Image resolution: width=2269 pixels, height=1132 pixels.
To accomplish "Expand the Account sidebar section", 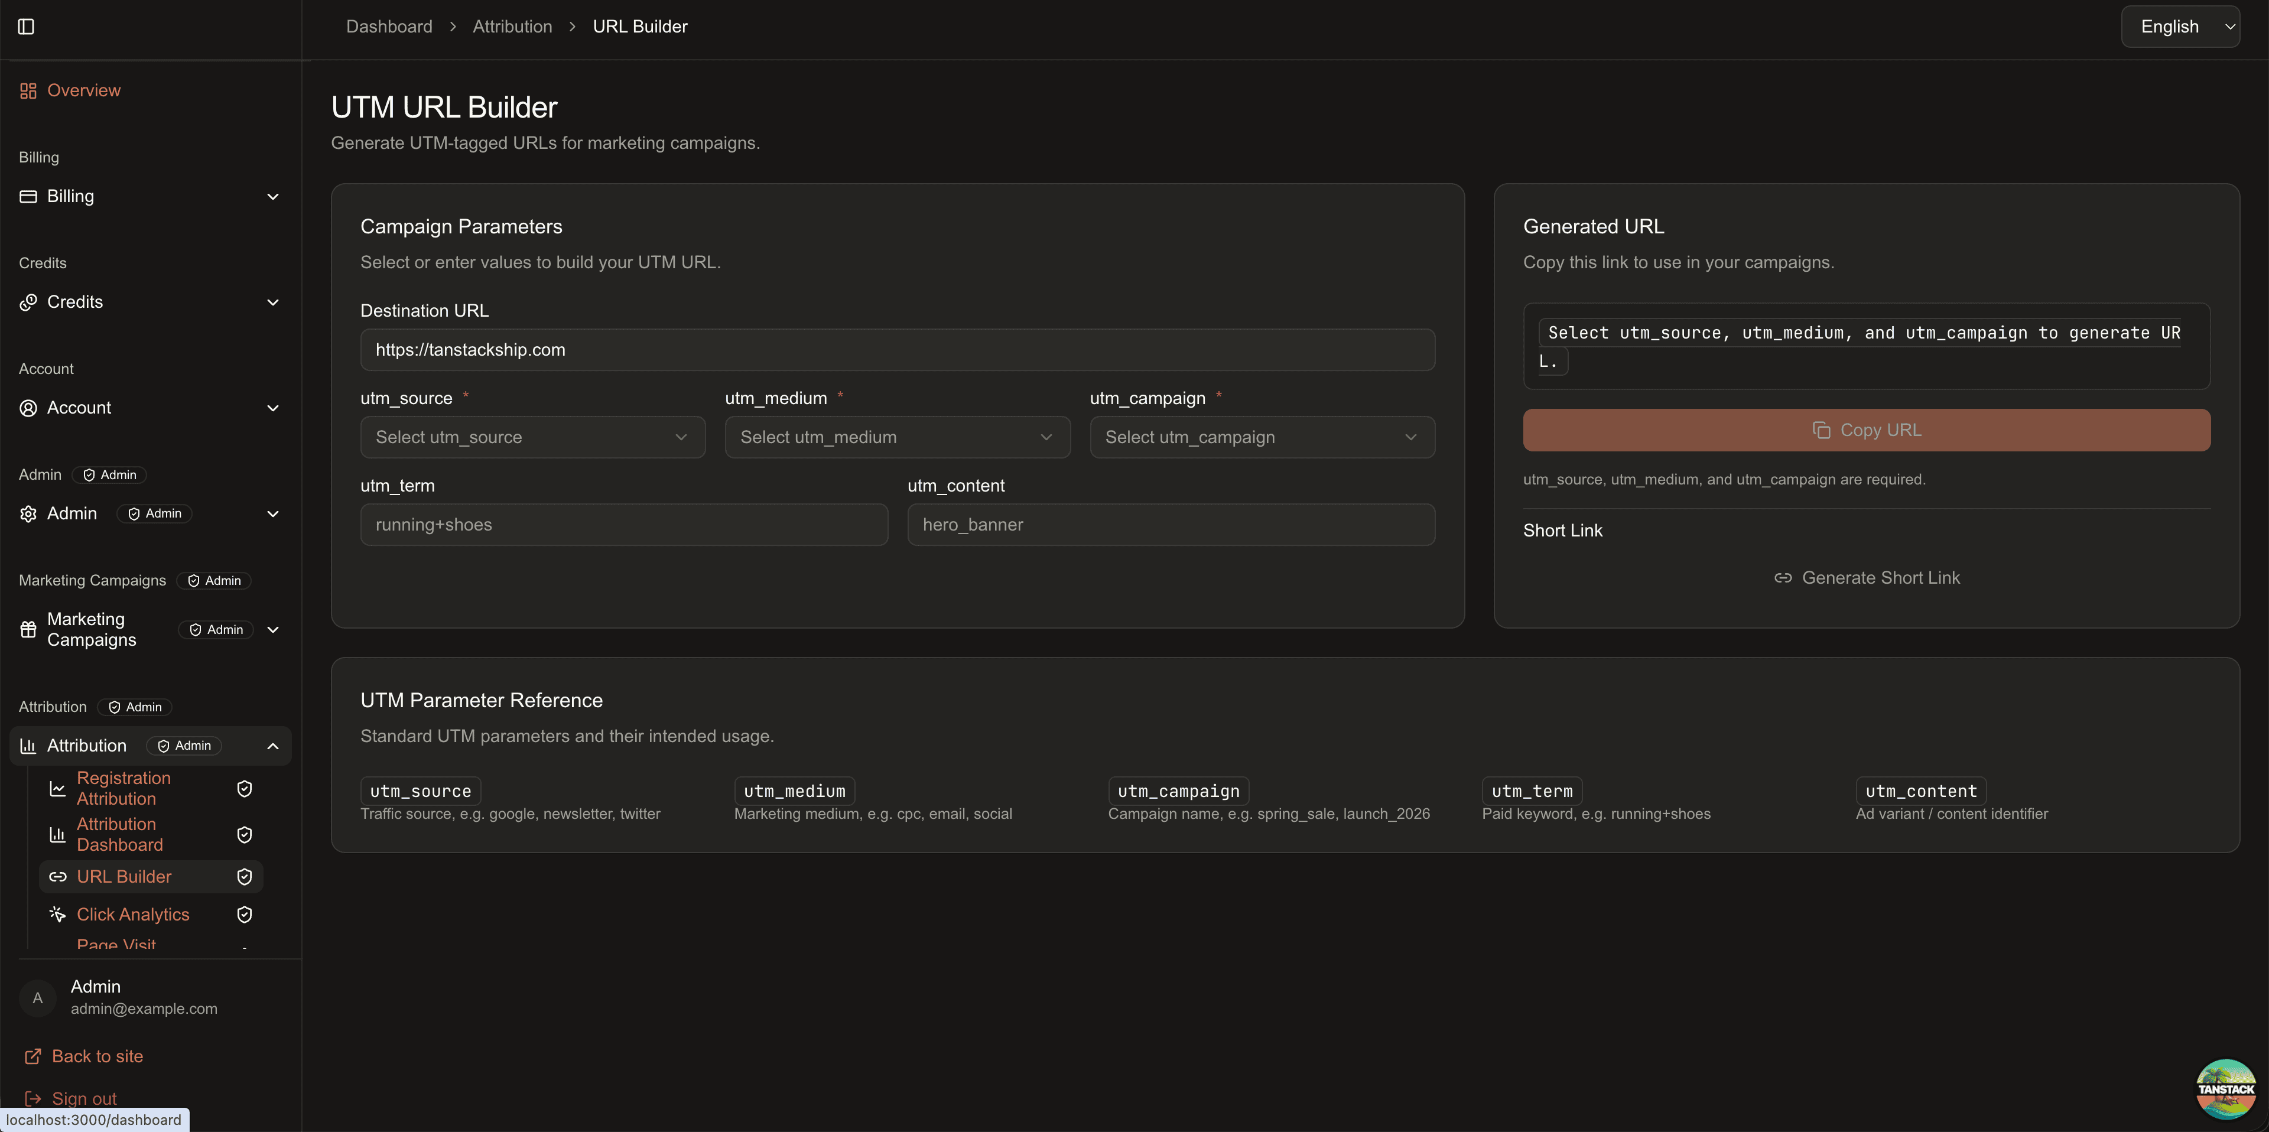I will tap(149, 408).
